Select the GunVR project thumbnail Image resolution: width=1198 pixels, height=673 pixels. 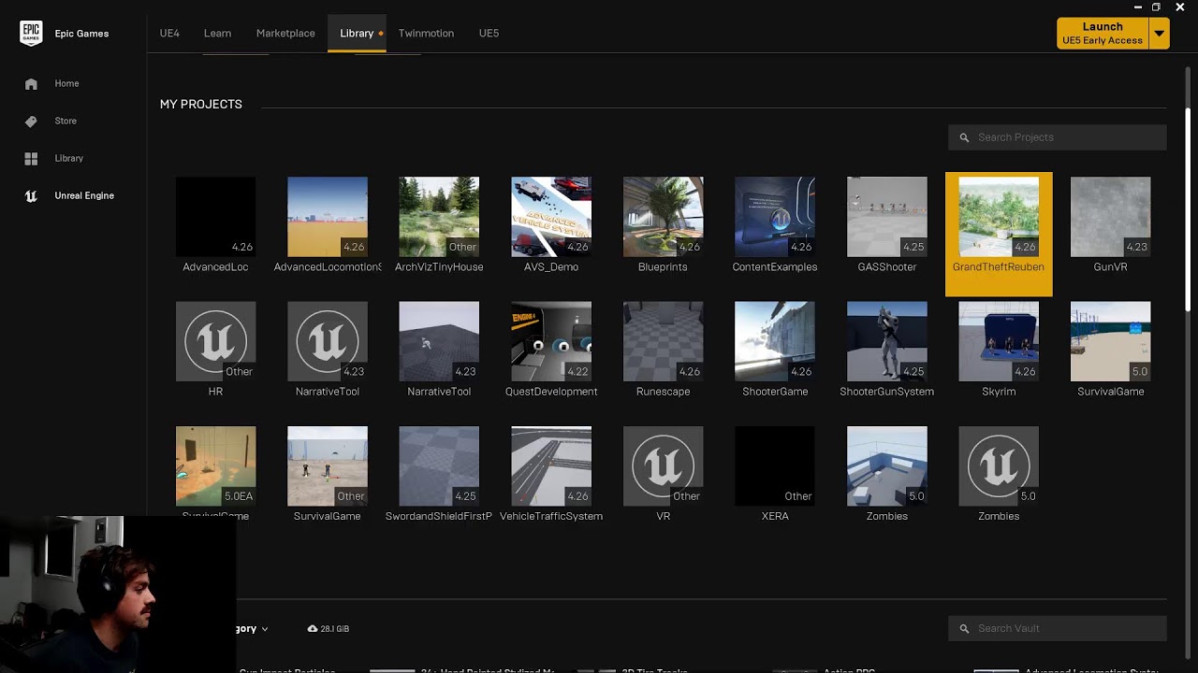tap(1111, 217)
